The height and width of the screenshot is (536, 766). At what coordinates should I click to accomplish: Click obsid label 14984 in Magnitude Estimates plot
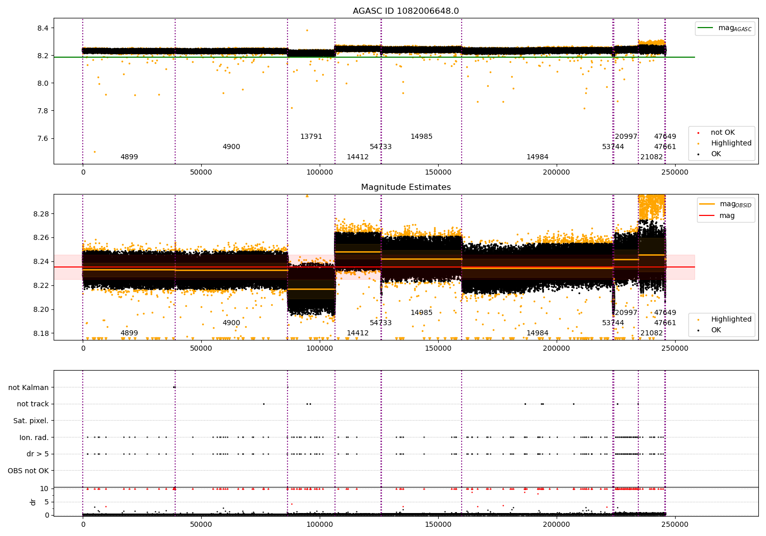click(537, 333)
